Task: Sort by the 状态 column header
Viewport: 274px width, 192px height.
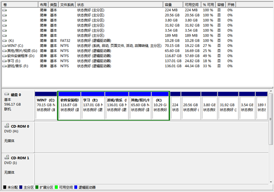Action: [119, 5]
